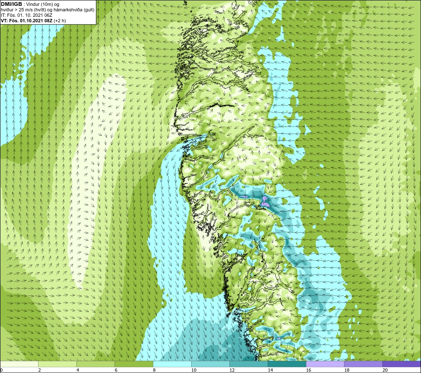Select the 10–12 m/s cyan legend swatch

point(210,364)
